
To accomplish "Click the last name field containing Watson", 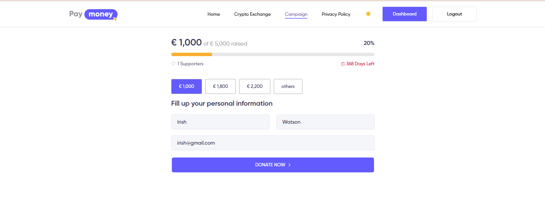I will pyautogui.click(x=325, y=122).
